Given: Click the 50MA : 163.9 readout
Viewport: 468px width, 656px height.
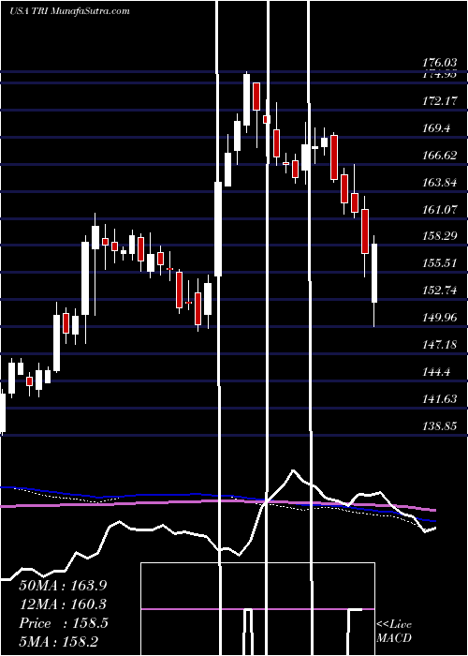Looking at the screenshot, I should 63,586.
